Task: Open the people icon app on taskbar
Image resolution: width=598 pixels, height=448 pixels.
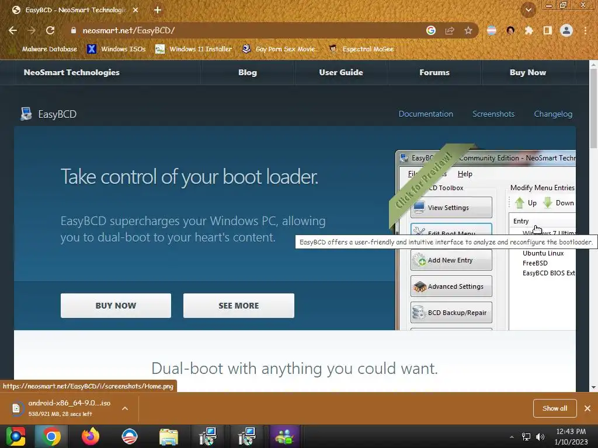Action: point(284,436)
